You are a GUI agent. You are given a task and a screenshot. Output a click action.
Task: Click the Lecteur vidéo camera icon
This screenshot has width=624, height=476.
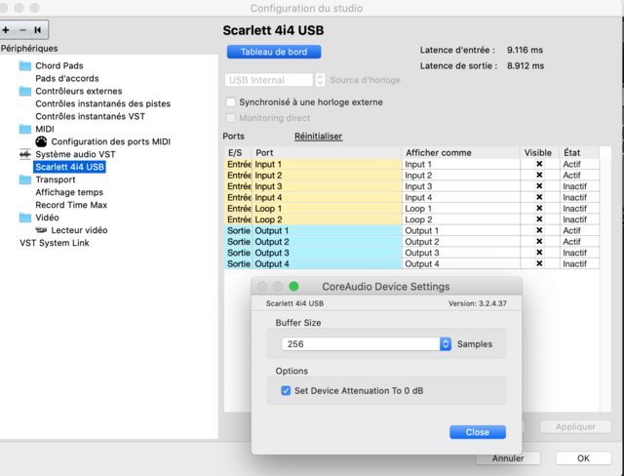(41, 230)
